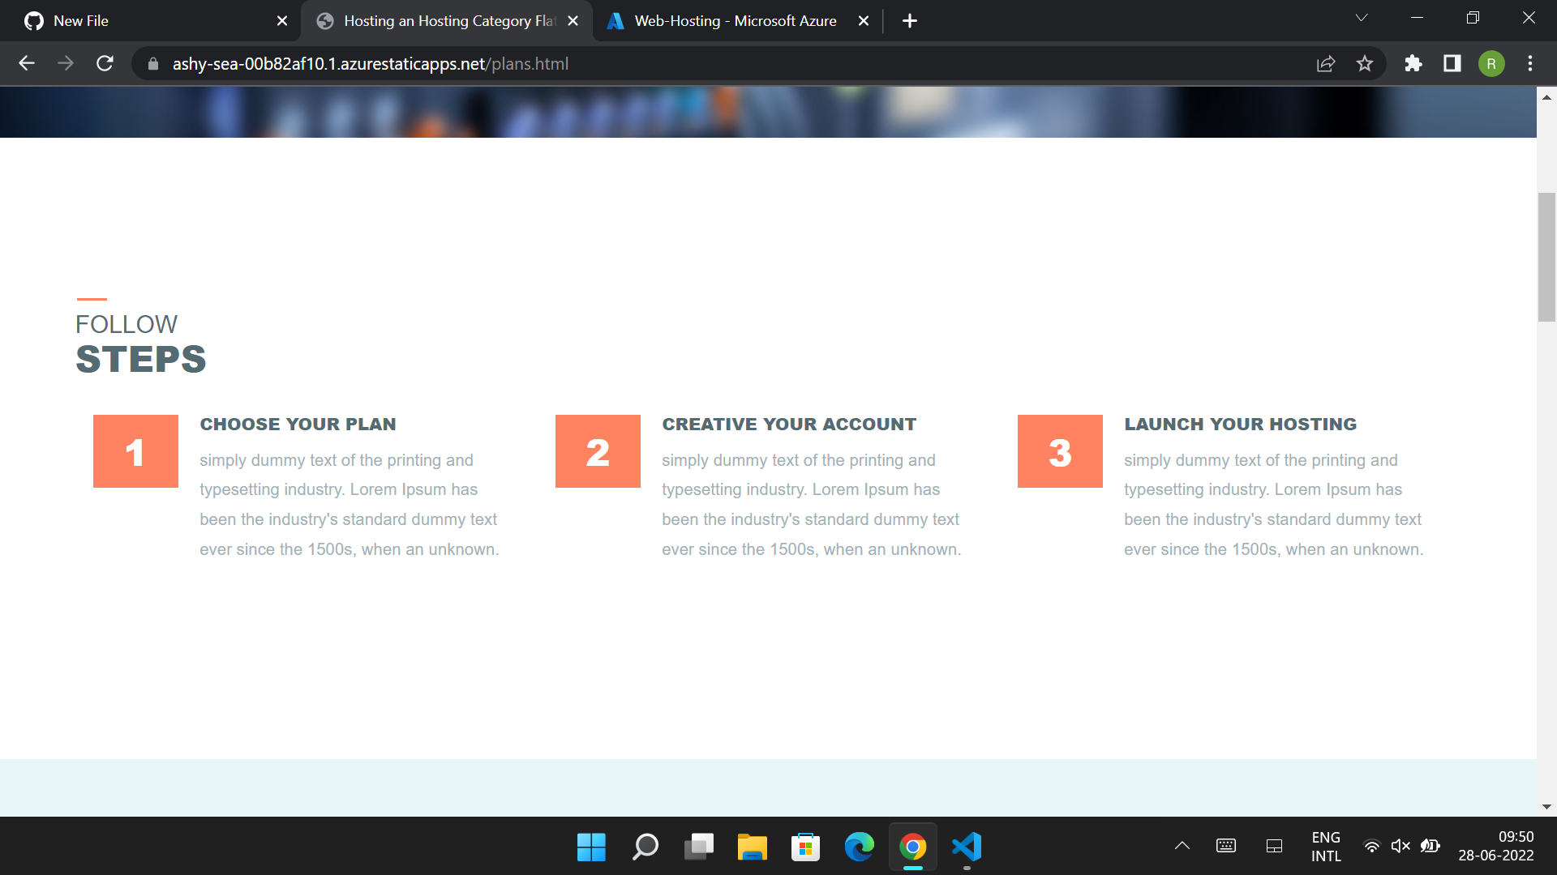The image size is (1557, 875).
Task: Click the scroll up arrow
Action: [1546, 97]
